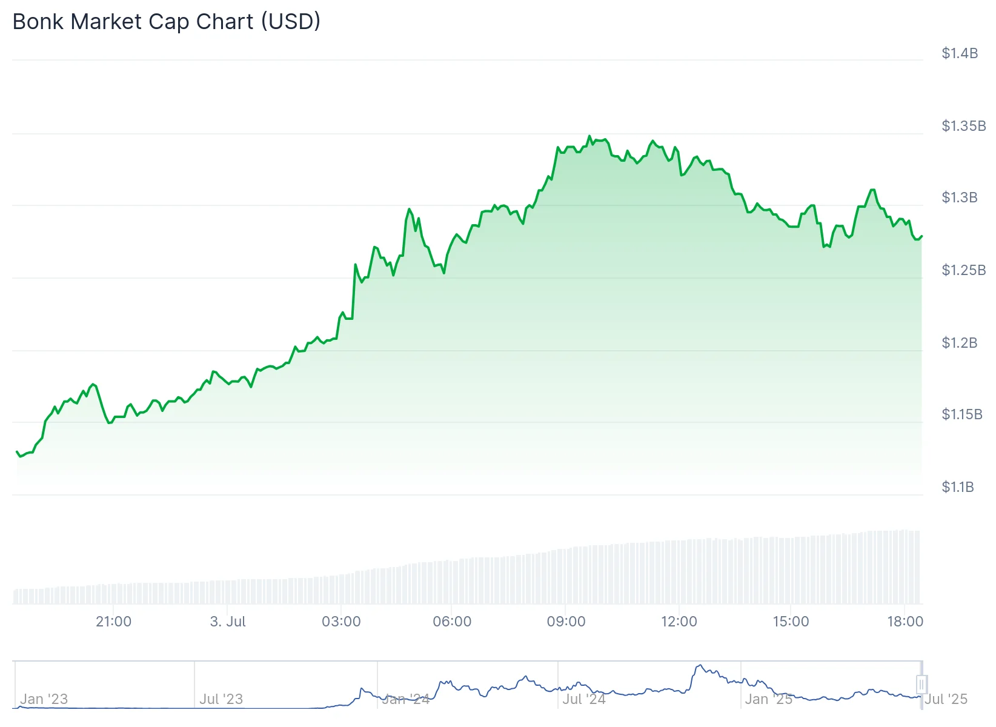This screenshot has height=727, width=996.
Task: Click the range navigator drag handle
Action: 921,685
